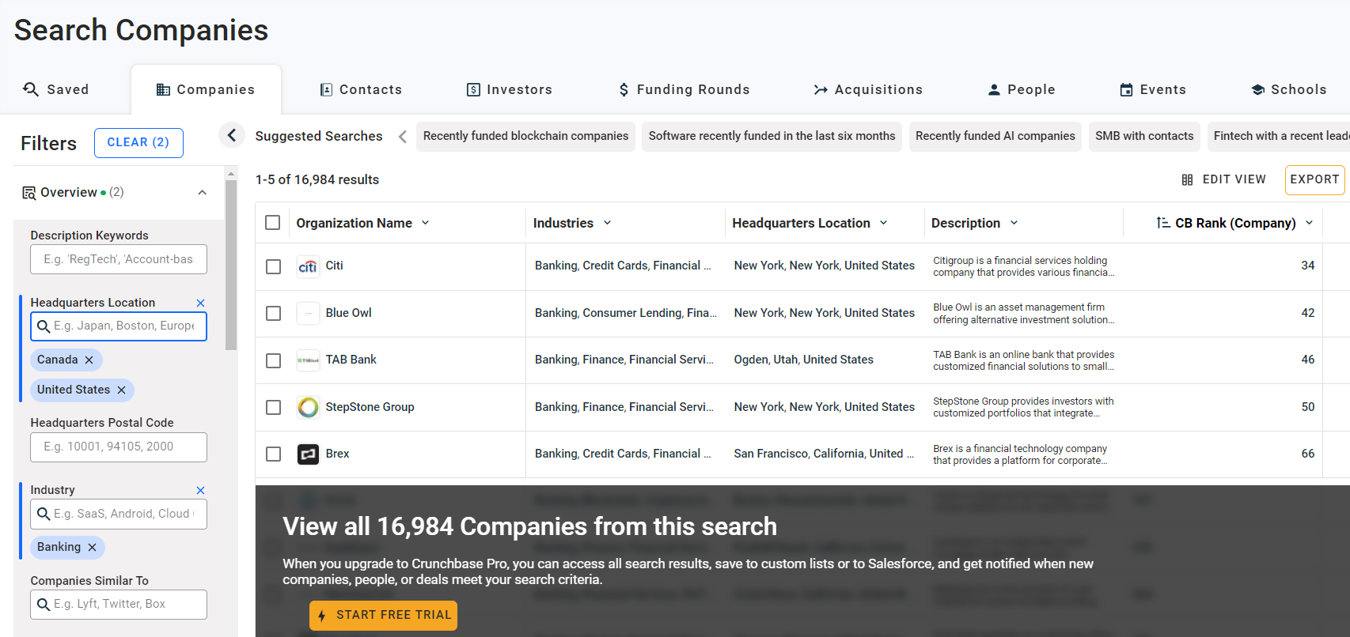Click the CB Rank sort order icon
This screenshot has width=1350, height=637.
(1162, 223)
